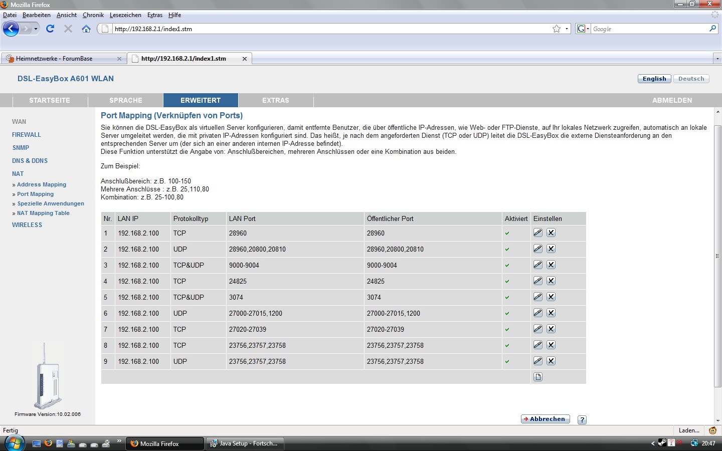Open the address bar history dropdown
Viewport: 722px width, 451px height.
click(x=567, y=29)
